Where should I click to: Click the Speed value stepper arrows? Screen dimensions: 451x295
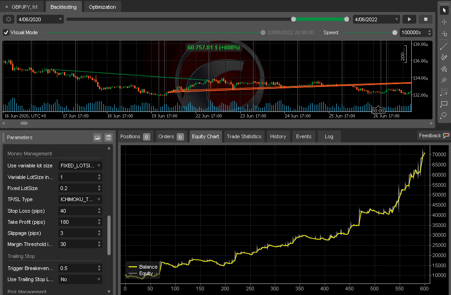(429, 32)
